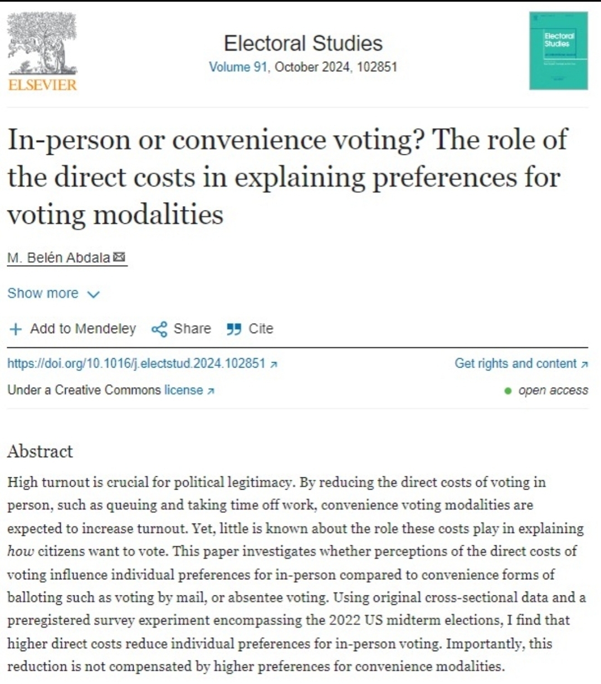Open the doi.org article link
601x684 pixels.
(x=136, y=364)
